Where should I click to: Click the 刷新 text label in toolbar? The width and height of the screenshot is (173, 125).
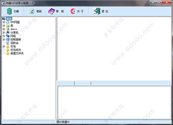[39, 11]
